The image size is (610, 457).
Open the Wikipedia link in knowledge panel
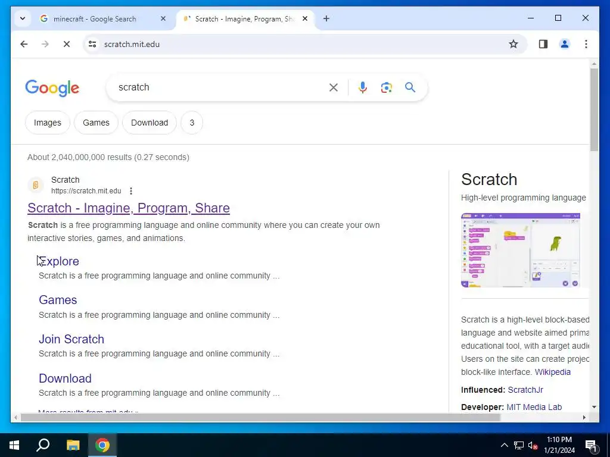[x=552, y=372]
